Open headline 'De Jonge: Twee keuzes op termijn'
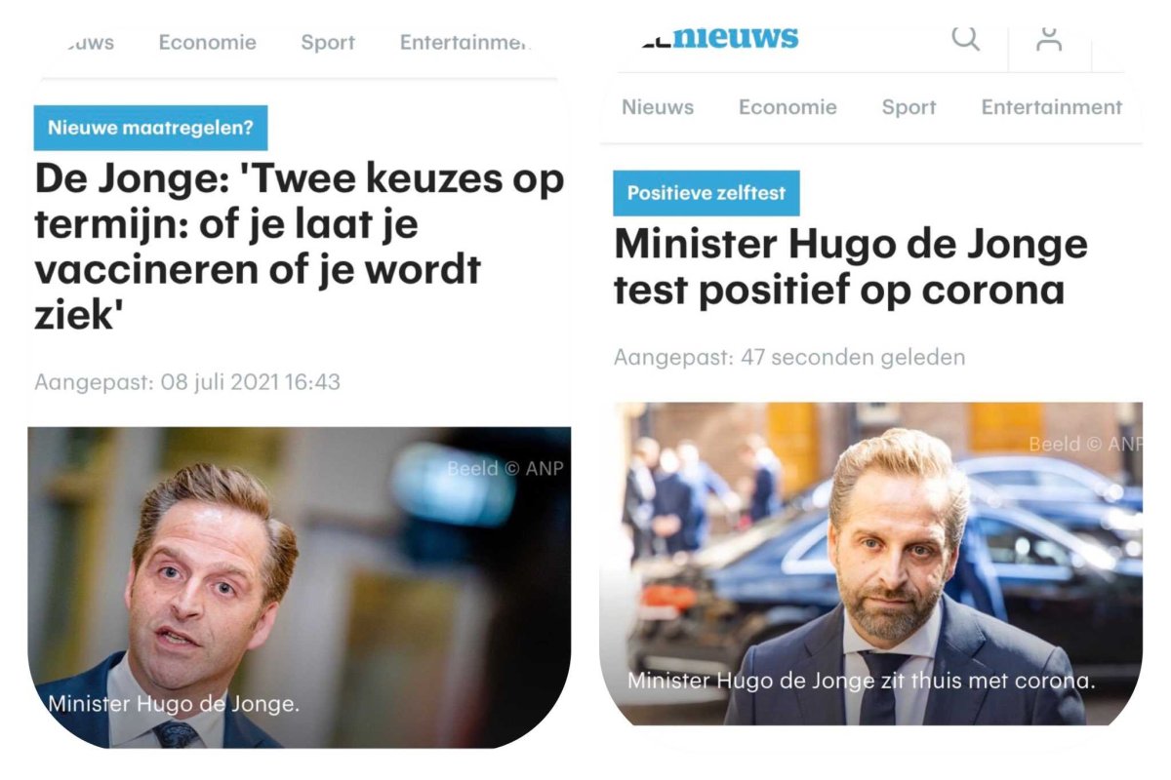This screenshot has width=1171, height=780. 300,247
